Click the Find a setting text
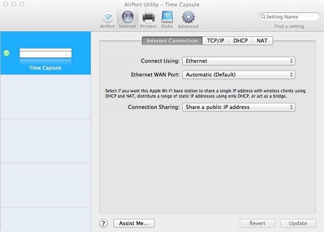 click(289, 26)
